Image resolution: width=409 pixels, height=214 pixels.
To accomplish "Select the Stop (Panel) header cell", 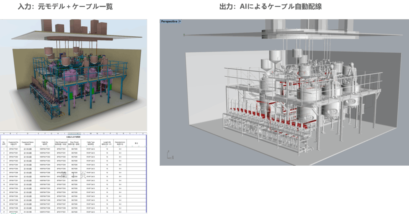I will pyautogui.click(x=74, y=143).
